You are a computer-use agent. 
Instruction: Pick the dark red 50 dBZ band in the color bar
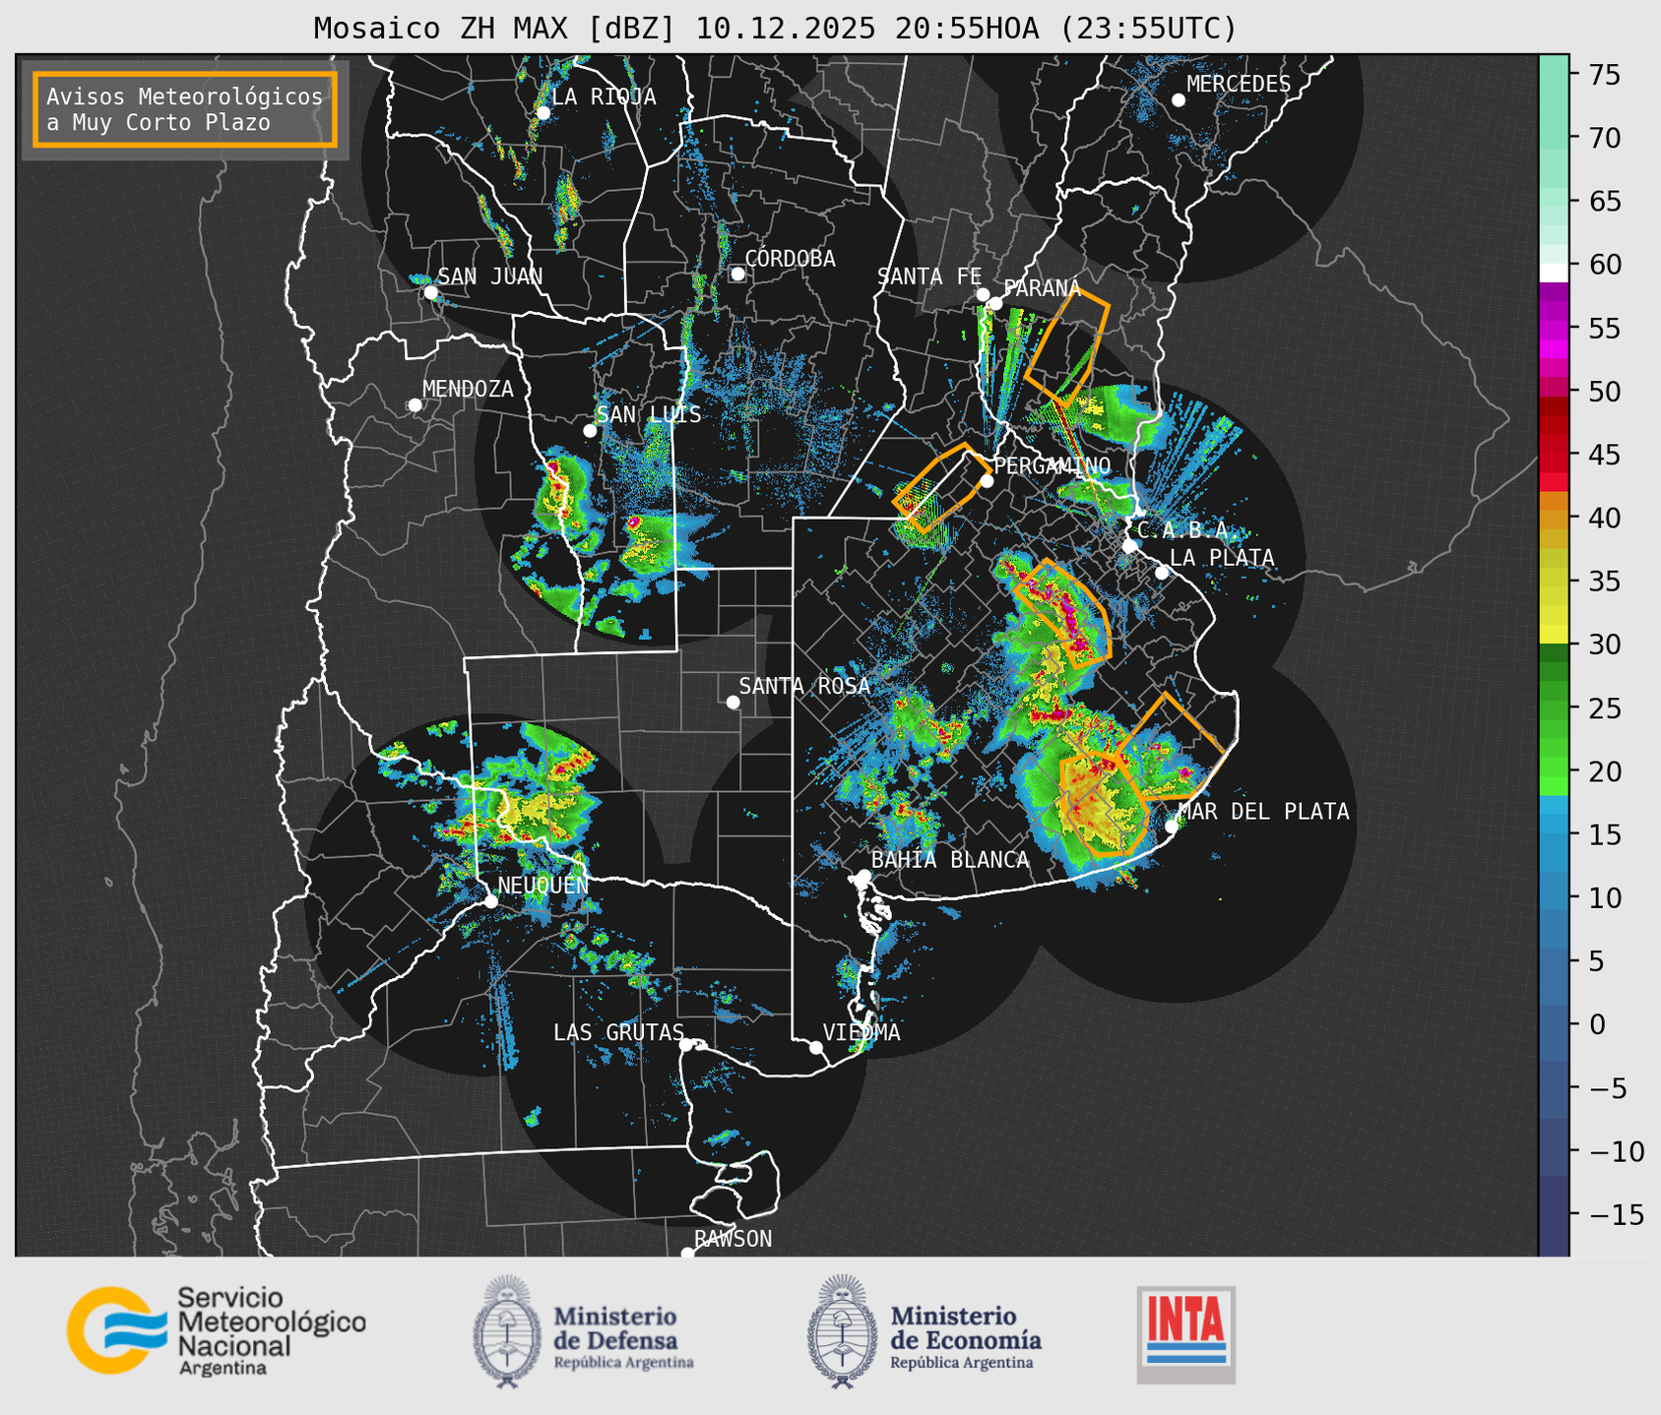tap(1554, 404)
